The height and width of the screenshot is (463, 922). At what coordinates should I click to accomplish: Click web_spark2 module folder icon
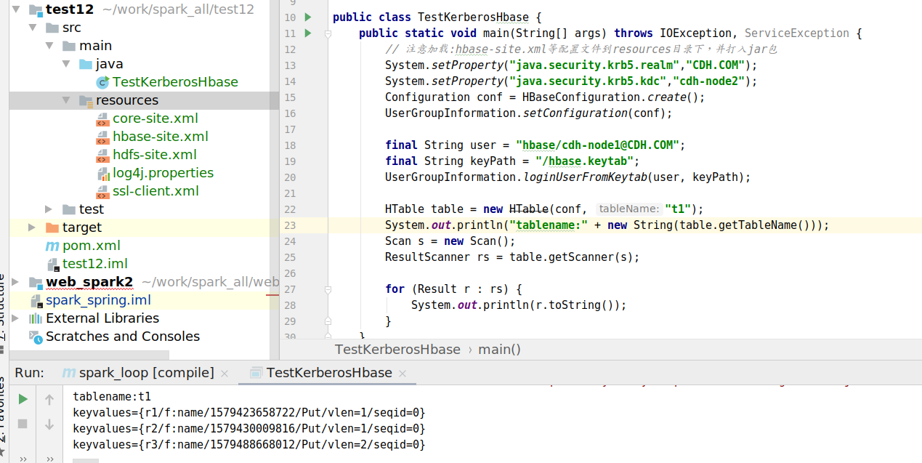(35, 282)
